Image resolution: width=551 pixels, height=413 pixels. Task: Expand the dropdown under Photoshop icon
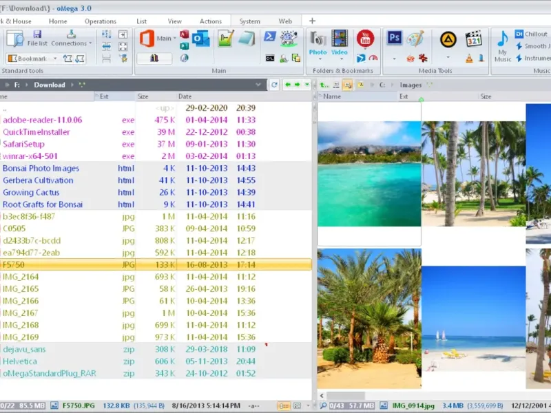394,59
